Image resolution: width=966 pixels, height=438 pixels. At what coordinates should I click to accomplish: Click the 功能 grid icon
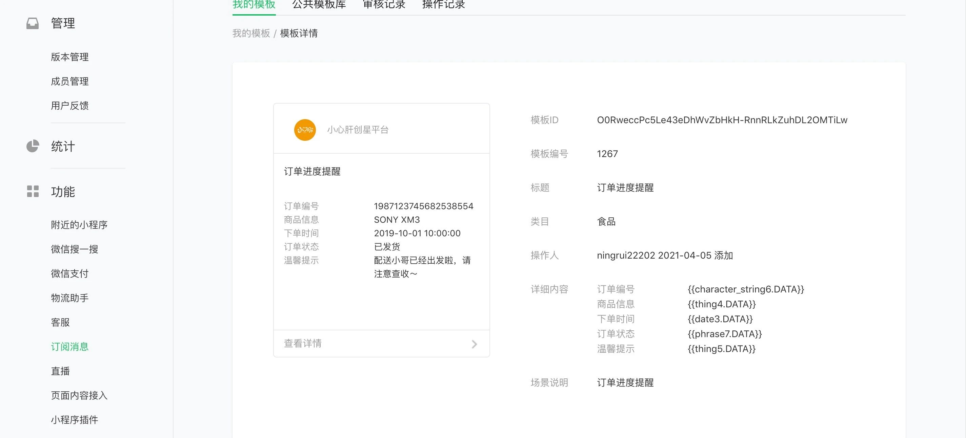pos(33,191)
